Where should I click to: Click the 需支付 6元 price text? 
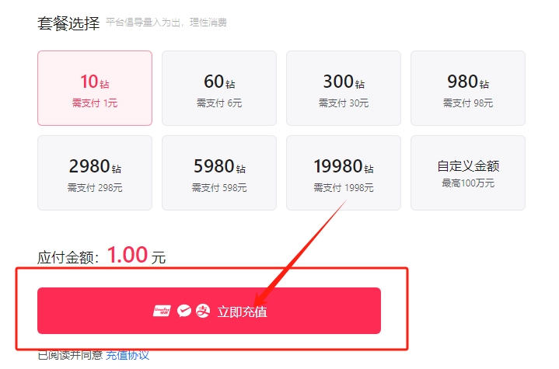(219, 103)
